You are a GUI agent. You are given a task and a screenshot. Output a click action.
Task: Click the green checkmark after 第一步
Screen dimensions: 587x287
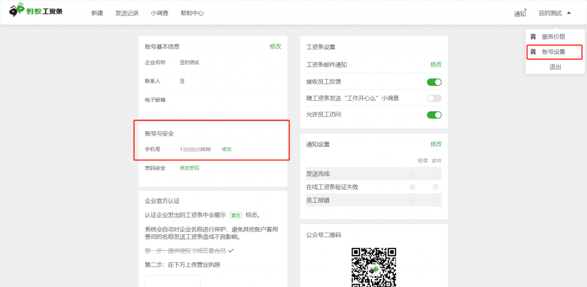230,251
